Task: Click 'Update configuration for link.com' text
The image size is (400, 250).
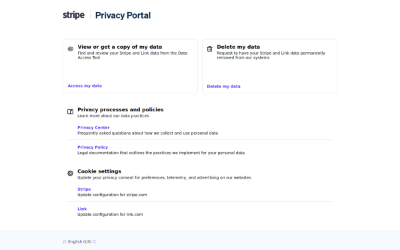Action: coord(110,215)
